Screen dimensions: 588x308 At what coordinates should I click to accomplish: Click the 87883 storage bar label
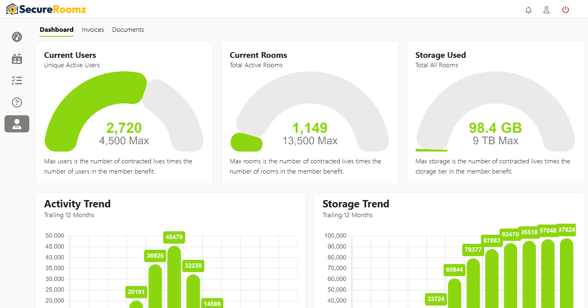492,240
